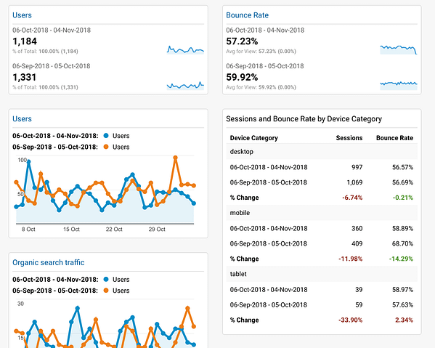Click the 39 tablet sessions cell
Screen dimensions: 435x348
point(359,290)
